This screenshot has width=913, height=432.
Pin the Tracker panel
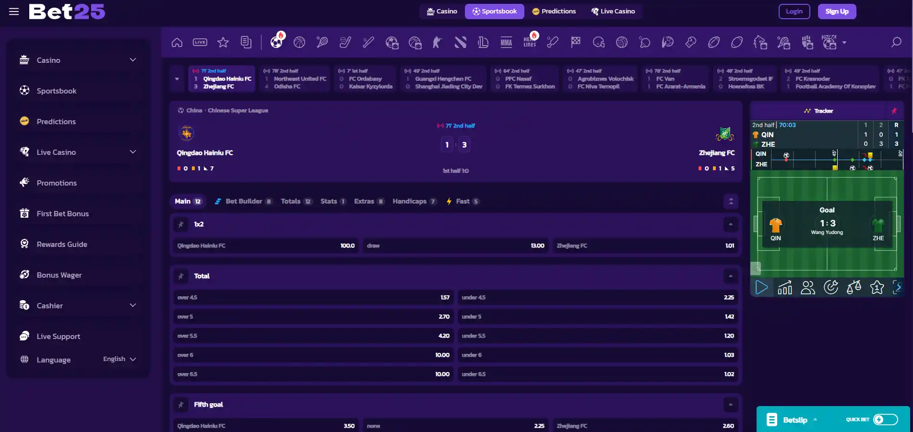click(x=894, y=111)
